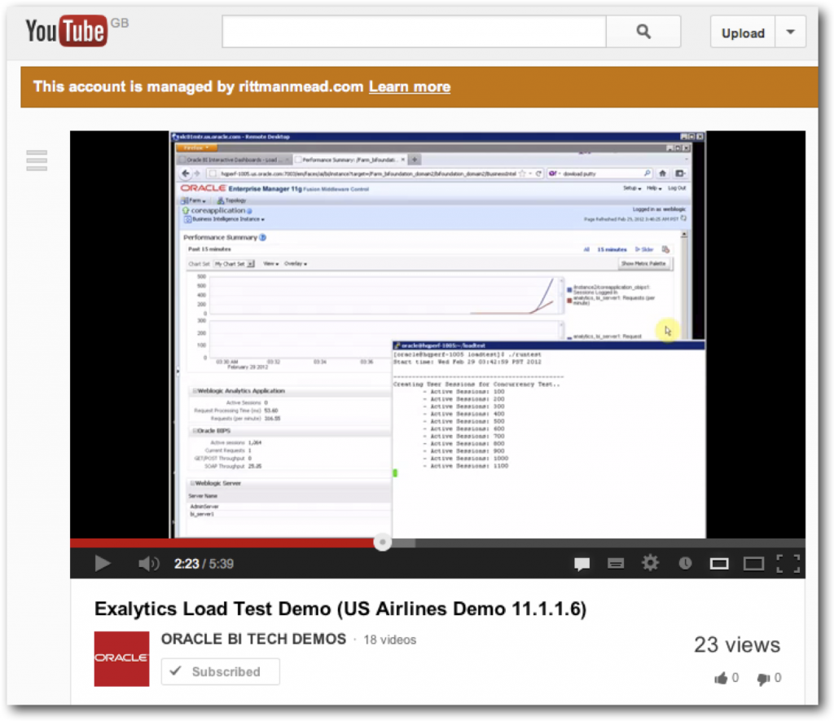Click the 2:23 / 5:39 time display
Image resolution: width=834 pixels, height=721 pixels.
pyautogui.click(x=204, y=564)
